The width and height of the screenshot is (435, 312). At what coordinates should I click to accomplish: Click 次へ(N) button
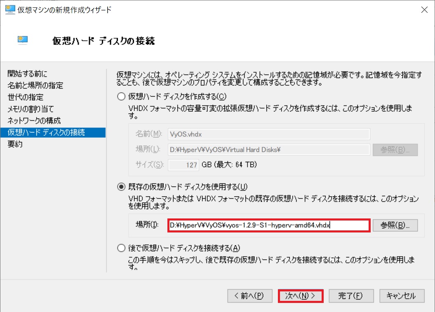coord(301,296)
